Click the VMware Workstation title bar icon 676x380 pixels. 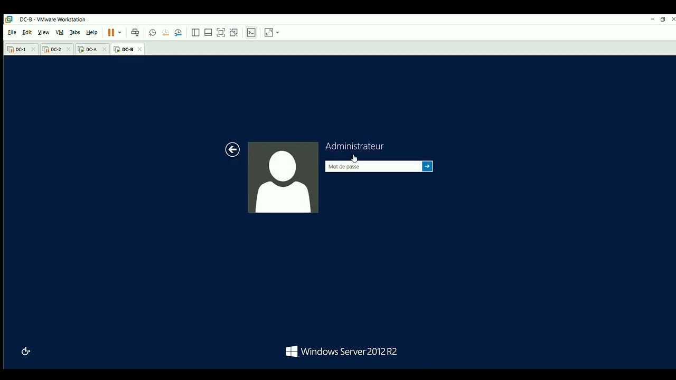pyautogui.click(x=9, y=20)
